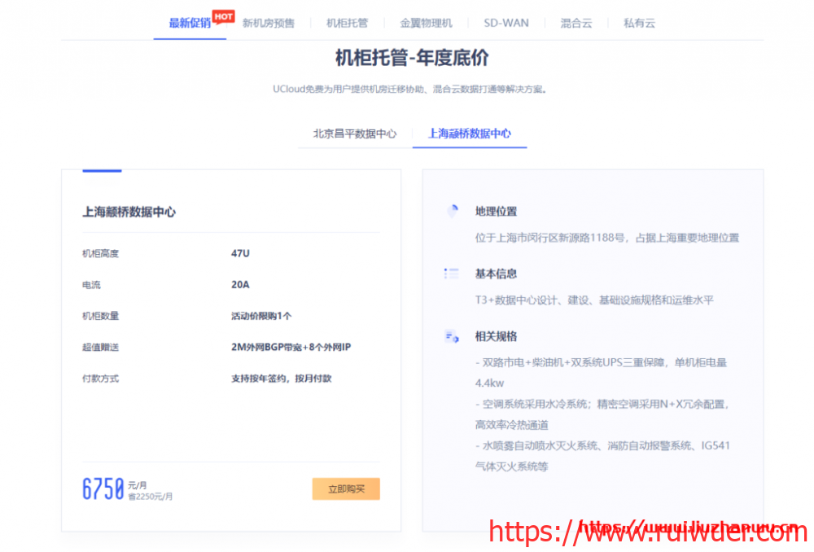
Task: Click the red HOT badge
Action: pyautogui.click(x=223, y=15)
